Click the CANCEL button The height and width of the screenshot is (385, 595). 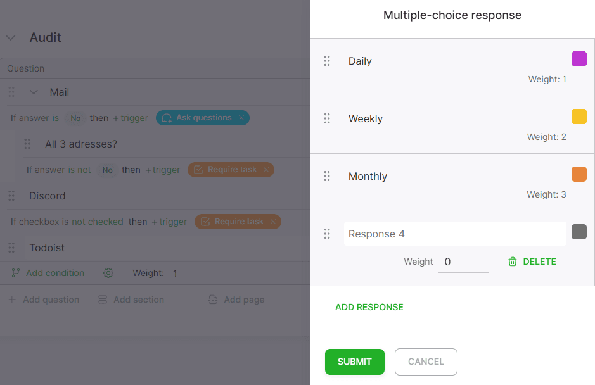(x=426, y=362)
